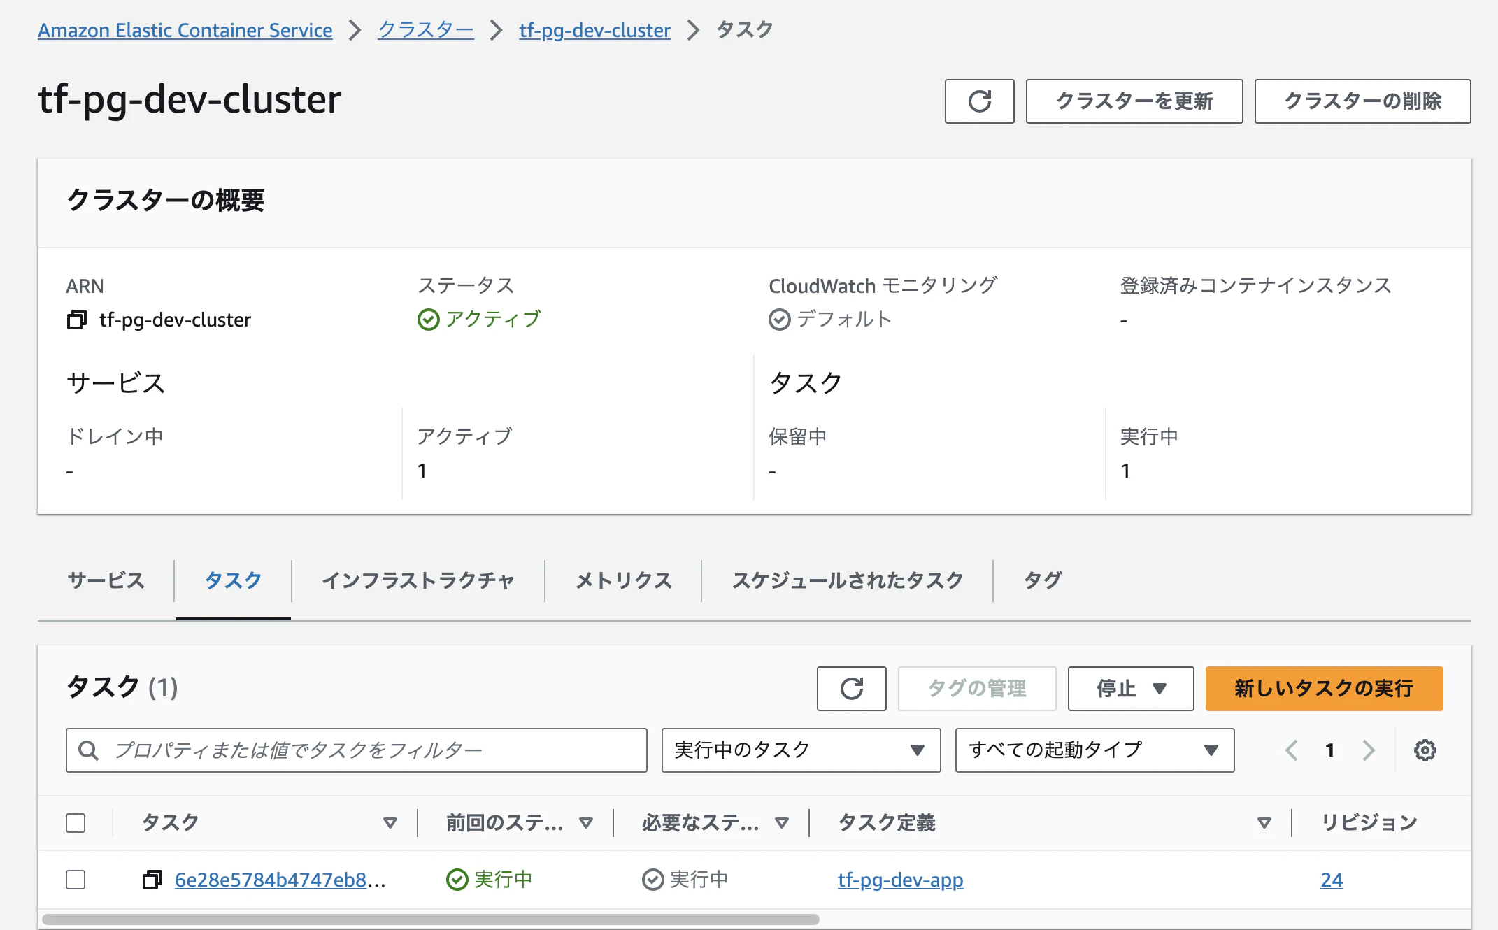Screen dimensions: 1498x930
Task: Click the デフォルト CloudWatch check icon
Action: tap(779, 320)
